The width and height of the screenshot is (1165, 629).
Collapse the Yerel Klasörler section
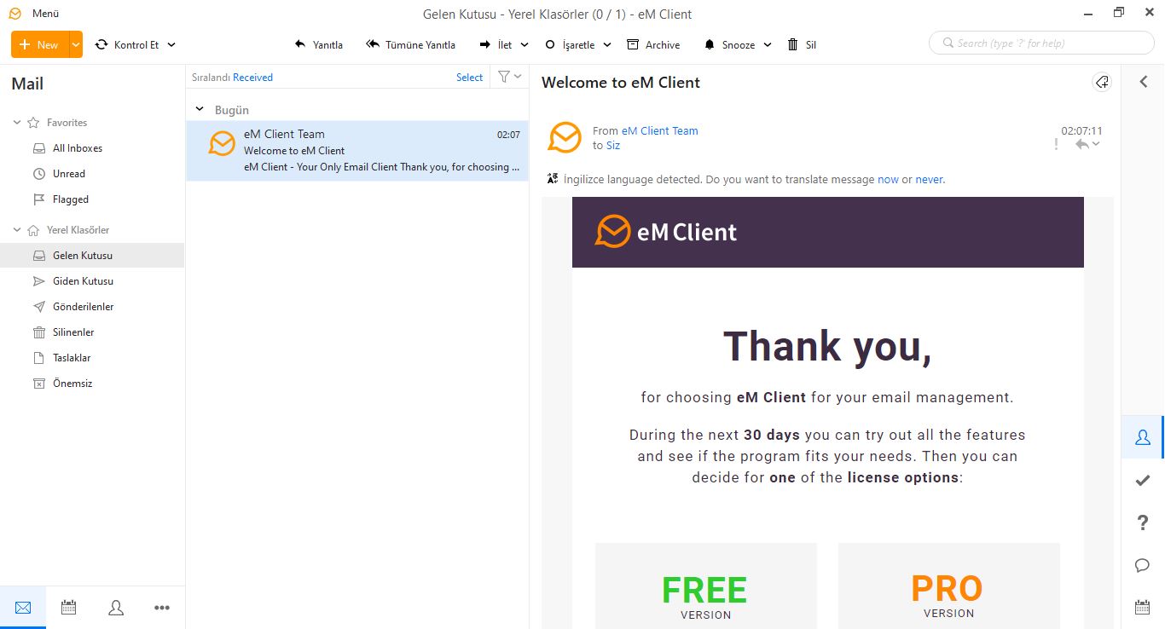(17, 230)
